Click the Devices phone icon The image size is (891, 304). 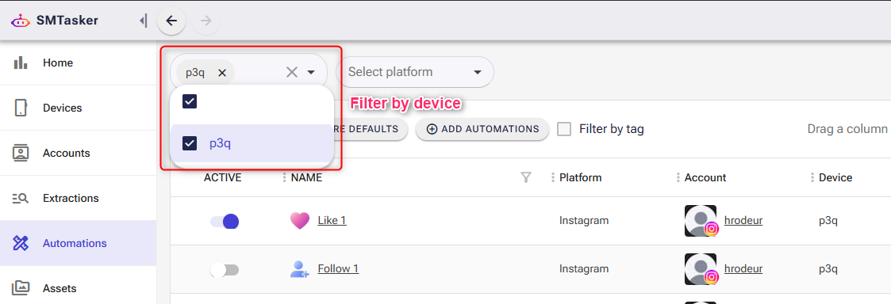[21, 108]
